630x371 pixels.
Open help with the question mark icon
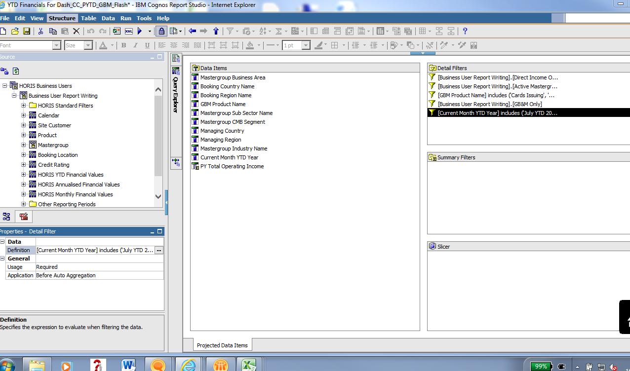(x=465, y=31)
